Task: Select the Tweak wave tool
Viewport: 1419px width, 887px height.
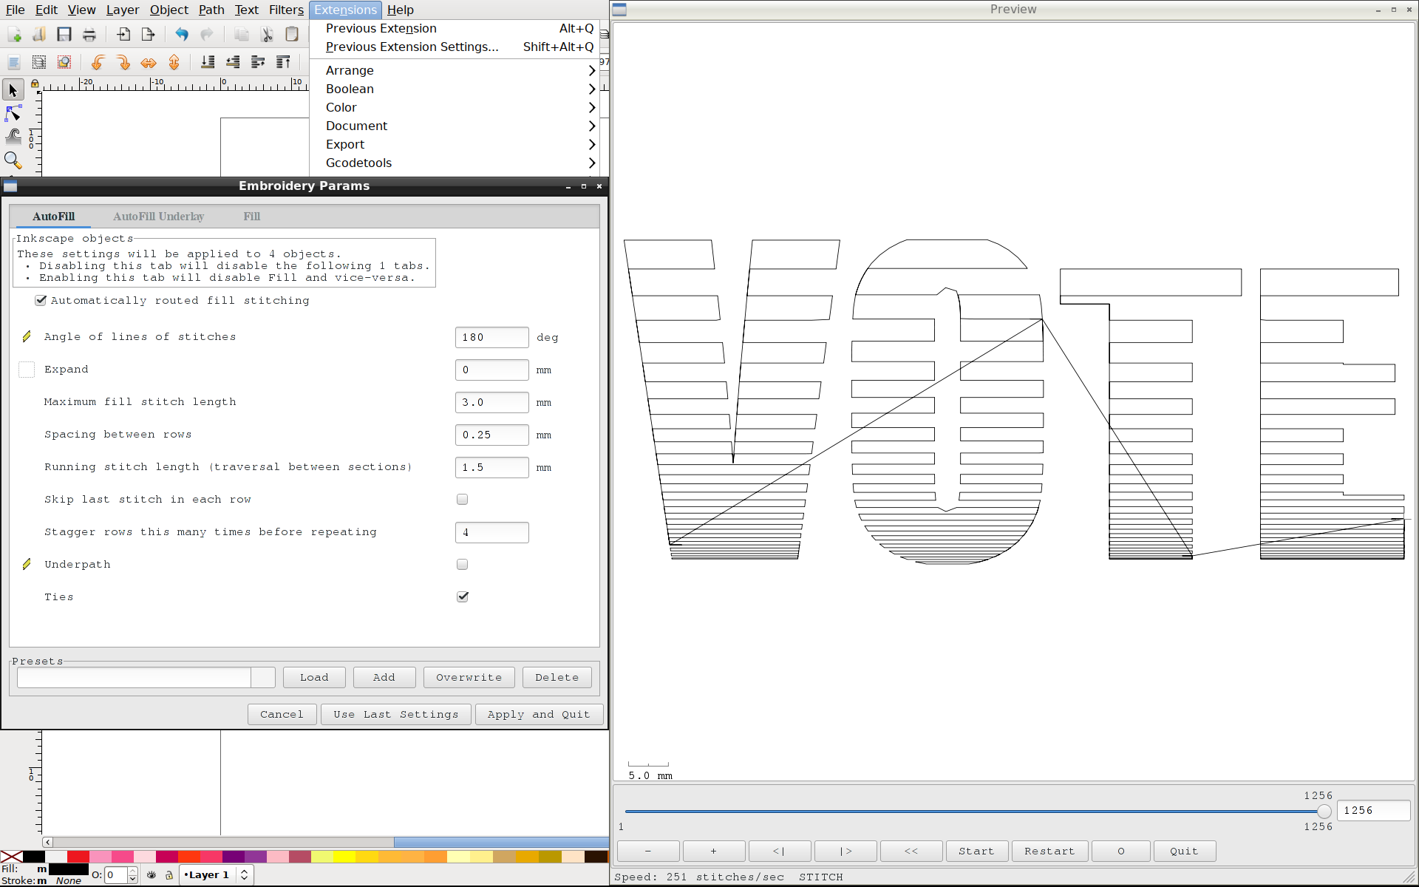Action: pos(13,137)
